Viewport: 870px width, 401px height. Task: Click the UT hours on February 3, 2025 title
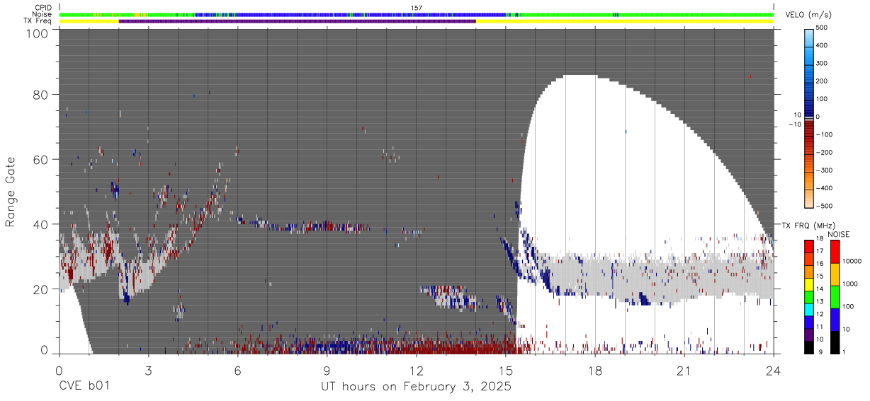tap(416, 388)
